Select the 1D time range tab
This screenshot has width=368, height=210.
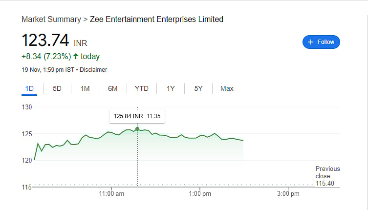click(29, 88)
